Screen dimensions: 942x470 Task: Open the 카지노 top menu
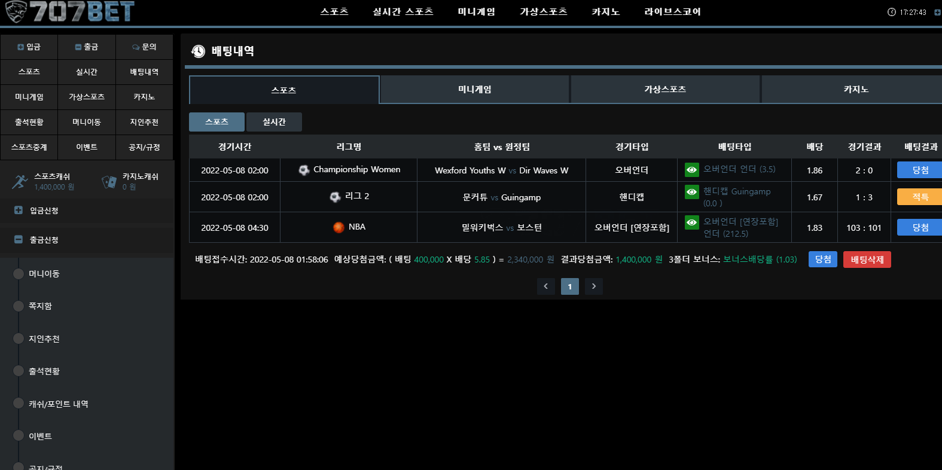[606, 11]
